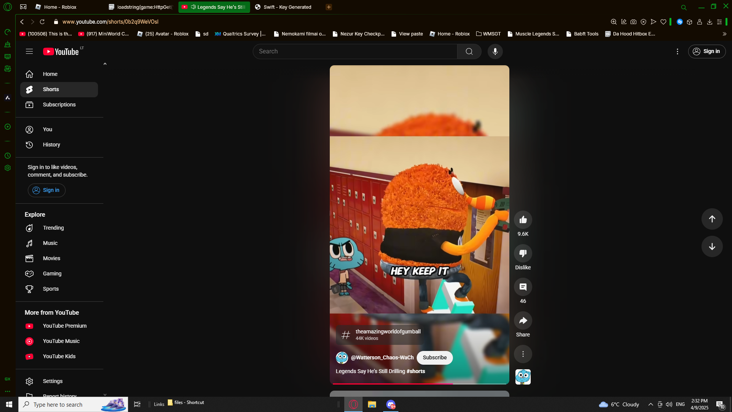
Task: Open the volume control in system tray
Action: pos(669,404)
